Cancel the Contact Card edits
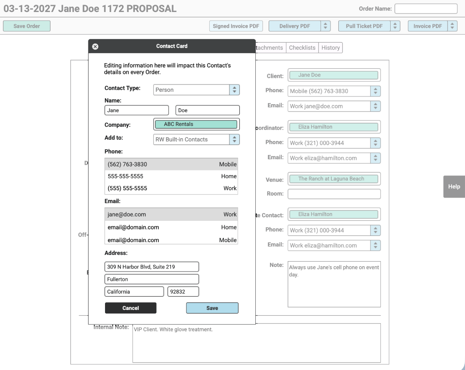The height and width of the screenshot is (370, 465). [131, 308]
